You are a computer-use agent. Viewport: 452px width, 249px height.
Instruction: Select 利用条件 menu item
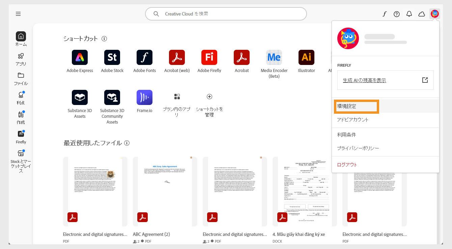point(386,135)
